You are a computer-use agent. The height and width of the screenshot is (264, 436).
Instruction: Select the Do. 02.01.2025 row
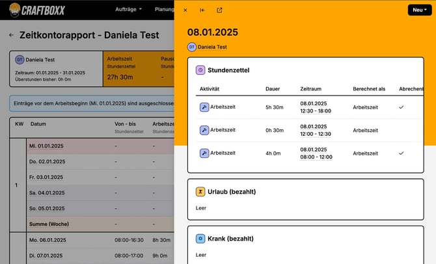100,162
